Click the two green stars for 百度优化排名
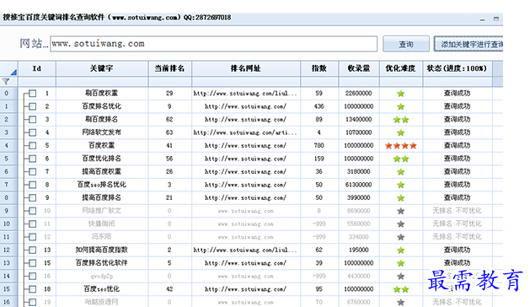530x307 pixels. (x=401, y=159)
